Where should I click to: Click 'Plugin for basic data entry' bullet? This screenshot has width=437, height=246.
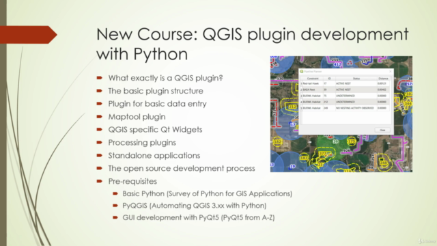158,104
